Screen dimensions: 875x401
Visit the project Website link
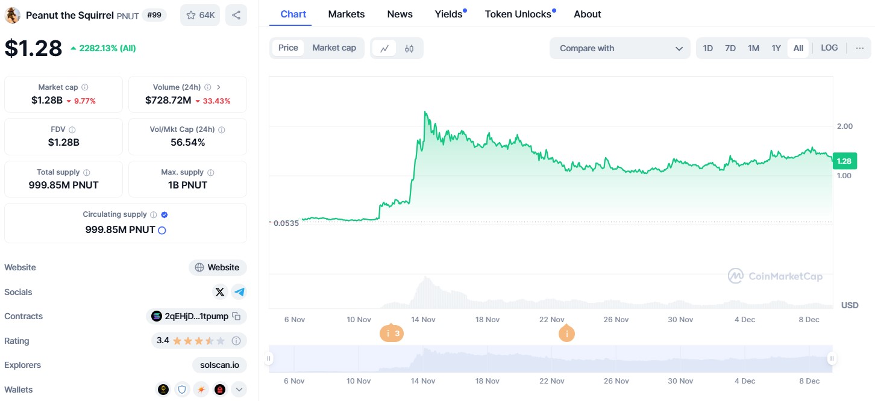[218, 267]
